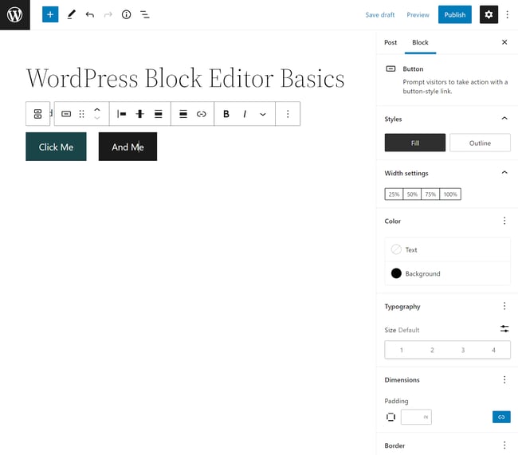Open the document details info icon

[x=126, y=14]
